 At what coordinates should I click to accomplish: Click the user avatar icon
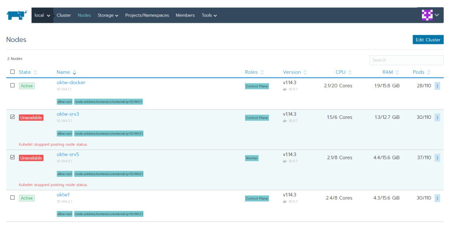pyautogui.click(x=427, y=15)
